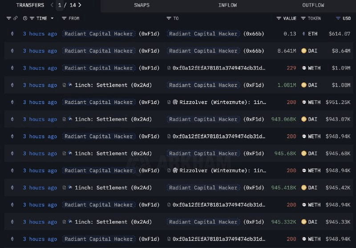The height and width of the screenshot is (248, 356).
Task: Open the FROM column filter
Action: (64, 18)
